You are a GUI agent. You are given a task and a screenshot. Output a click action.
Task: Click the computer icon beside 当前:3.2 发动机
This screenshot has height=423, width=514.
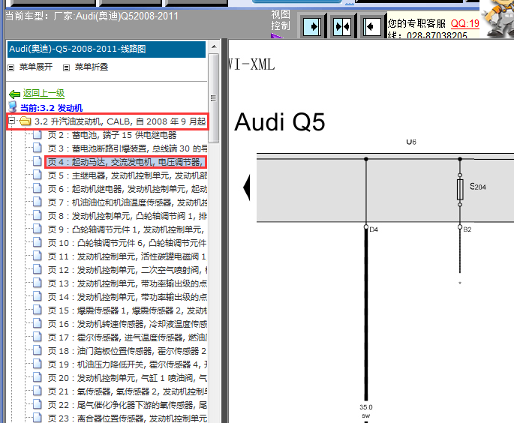(x=13, y=106)
